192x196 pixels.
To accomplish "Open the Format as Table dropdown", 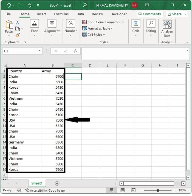I will [98, 29].
